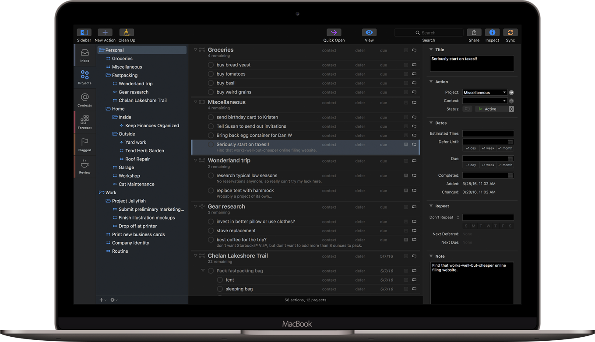Select Tend Herb Garden in sidebar
The image size is (595, 342).
[x=144, y=150]
